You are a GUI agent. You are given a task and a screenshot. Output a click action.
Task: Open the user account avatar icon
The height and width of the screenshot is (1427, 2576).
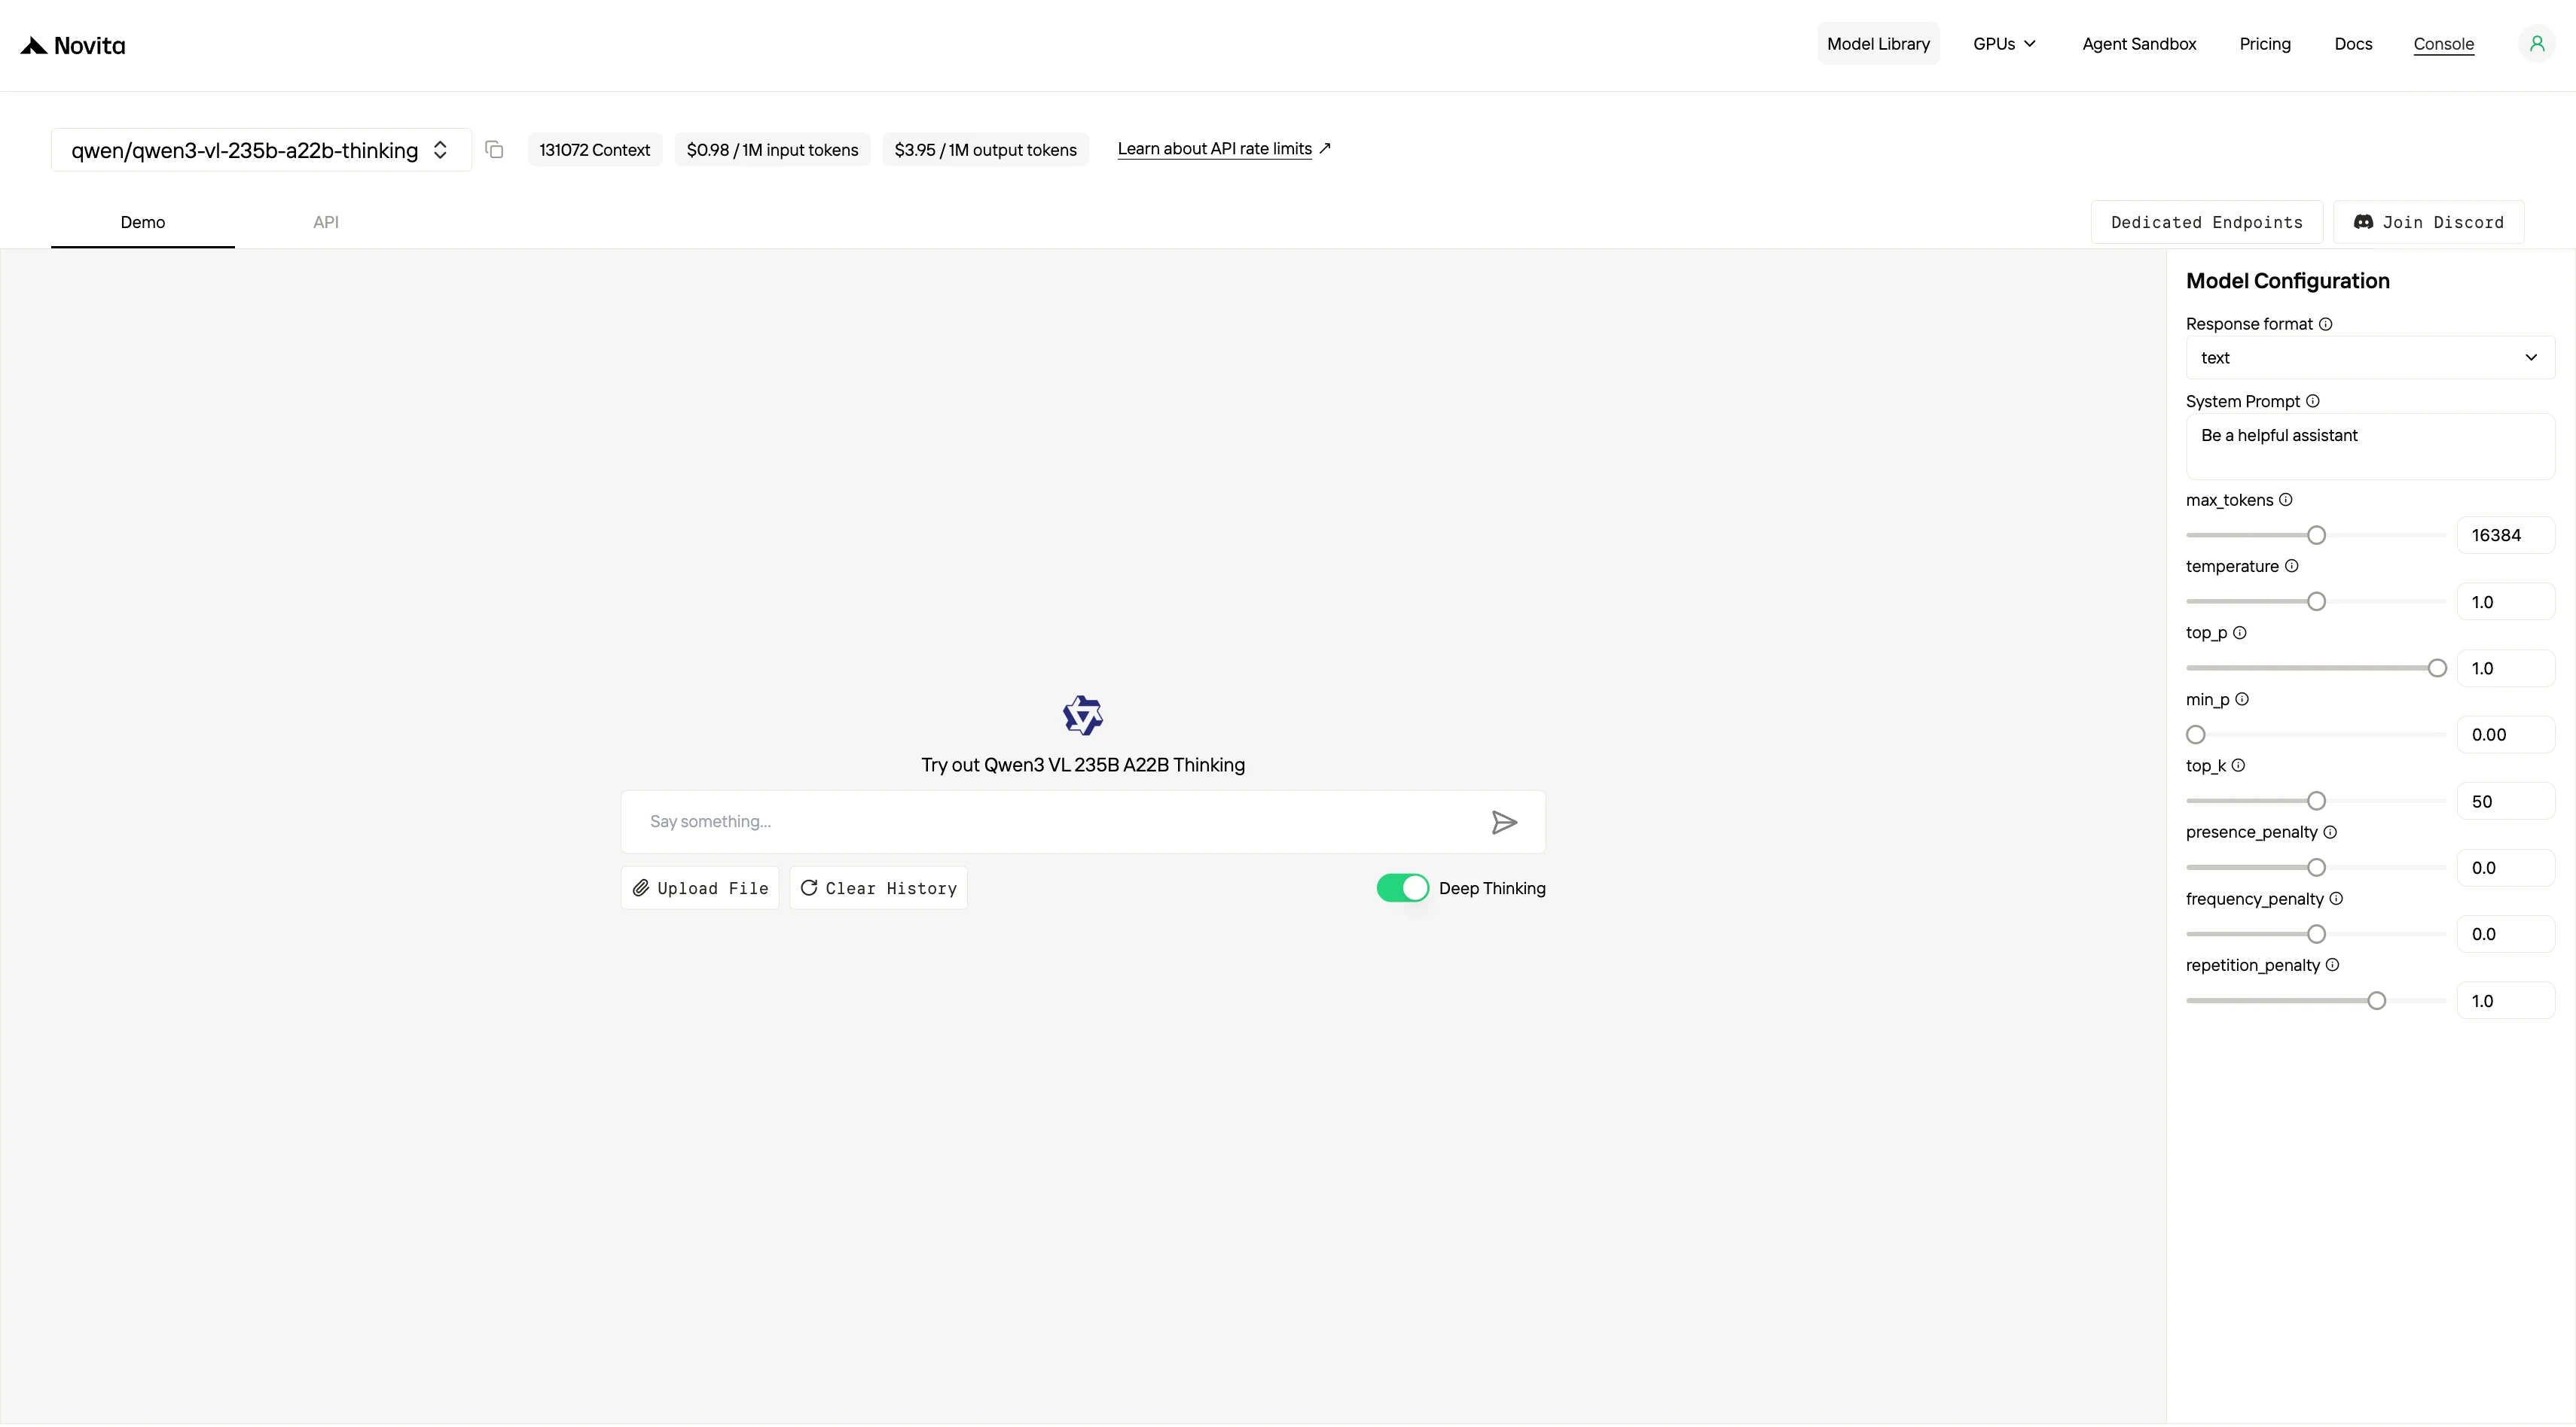tap(2537, 44)
